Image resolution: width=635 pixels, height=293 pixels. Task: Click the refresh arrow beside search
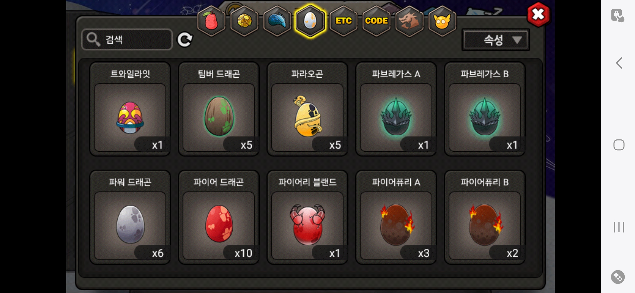click(185, 40)
